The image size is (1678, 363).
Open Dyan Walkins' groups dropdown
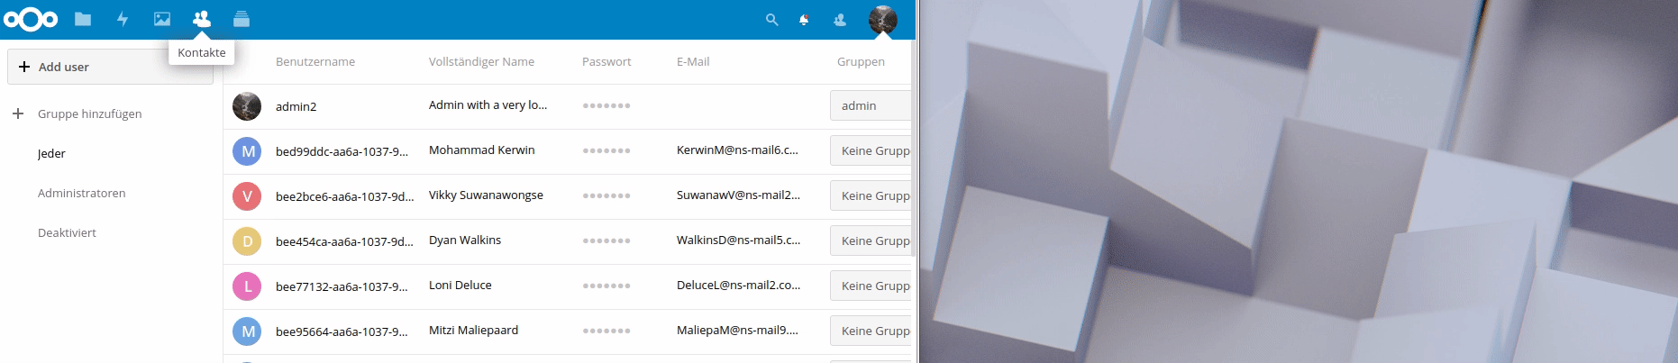coord(871,240)
